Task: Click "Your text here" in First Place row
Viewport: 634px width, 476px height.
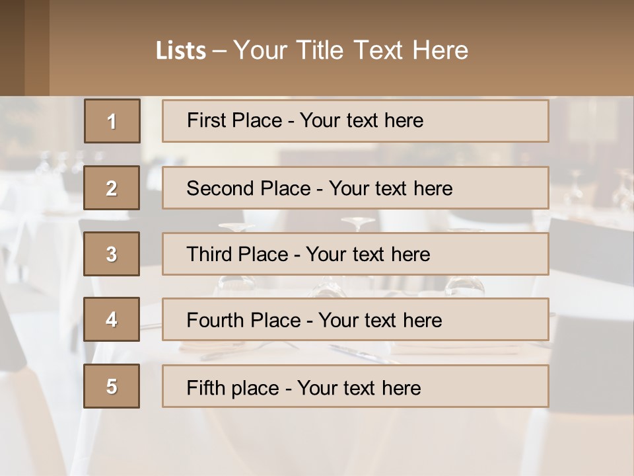Action: pyautogui.click(x=361, y=120)
